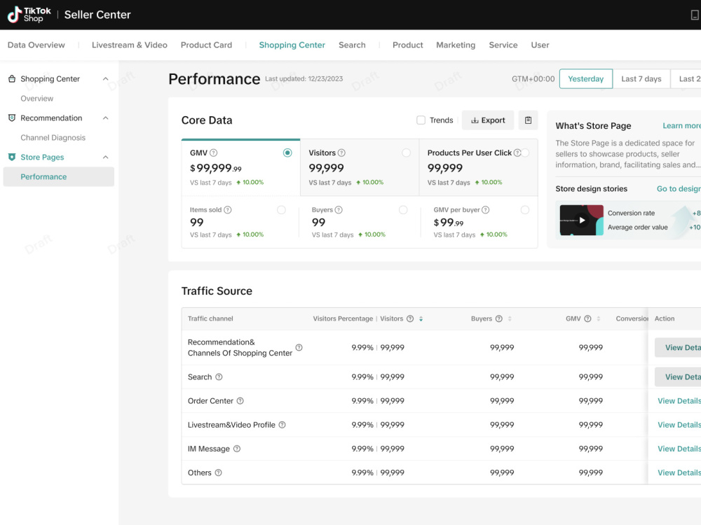Click the Items sold help icon
This screenshot has width=701, height=525.
point(228,210)
